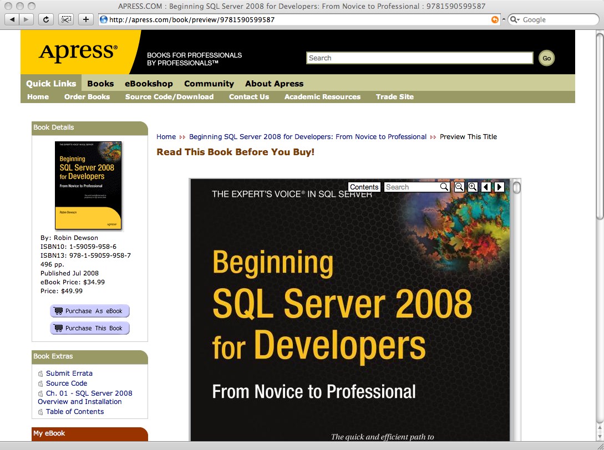Click the preview search magnifier icon
The image size is (604, 450).
(444, 187)
